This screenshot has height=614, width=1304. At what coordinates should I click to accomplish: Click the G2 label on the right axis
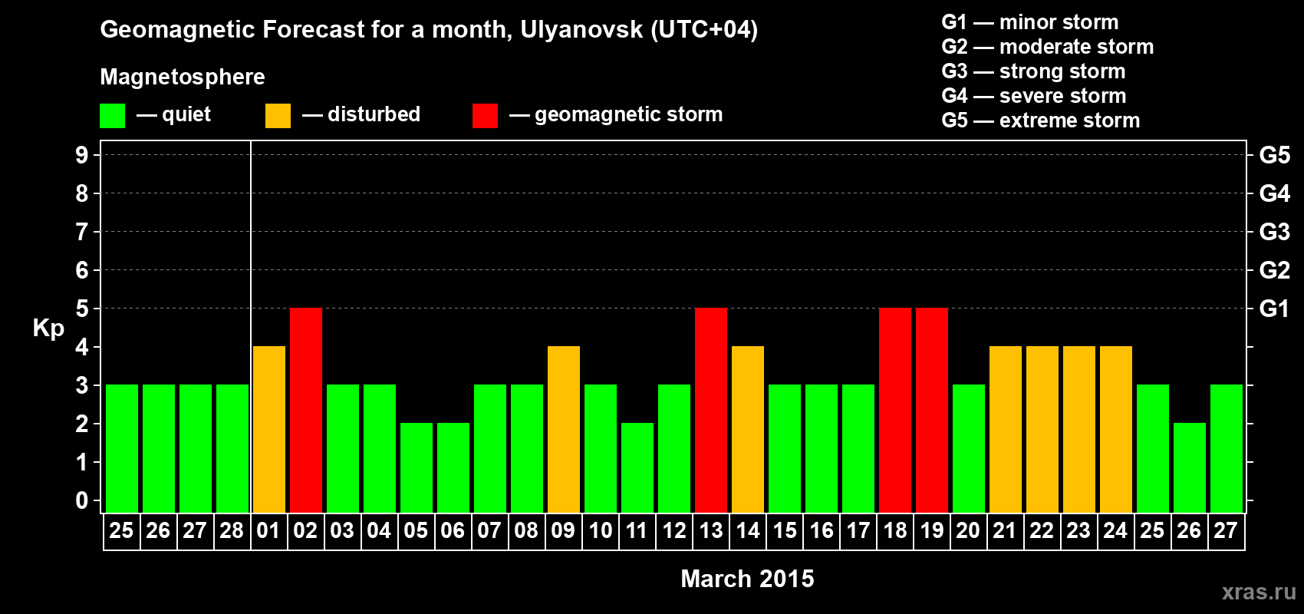1274,270
